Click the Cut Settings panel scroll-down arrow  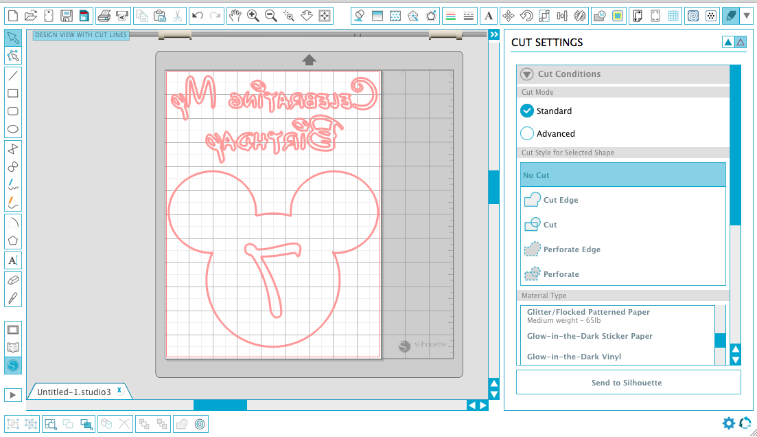point(735,359)
